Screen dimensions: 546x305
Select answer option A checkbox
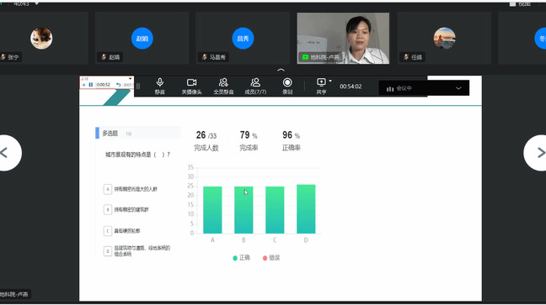(108, 189)
